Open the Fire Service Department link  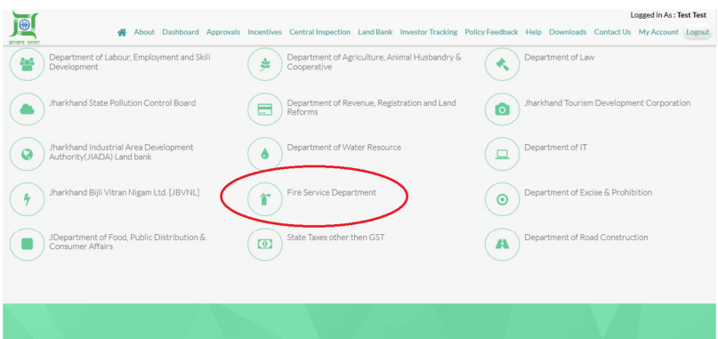332,192
